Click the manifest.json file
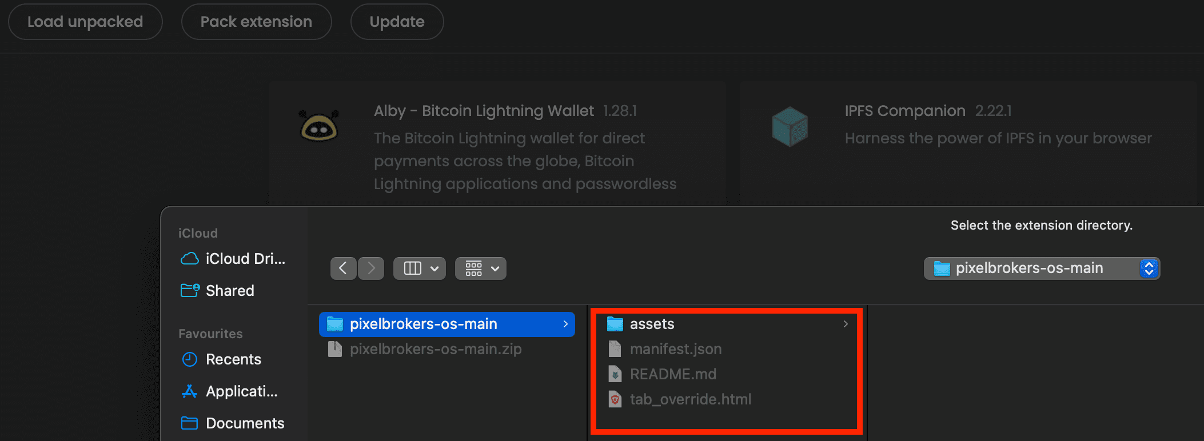Screen dimensions: 1204x441 coord(675,349)
